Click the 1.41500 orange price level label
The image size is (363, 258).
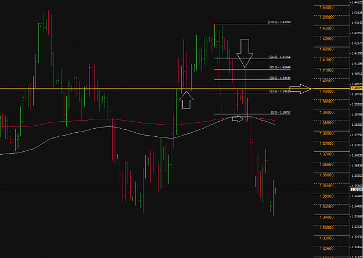point(326,60)
